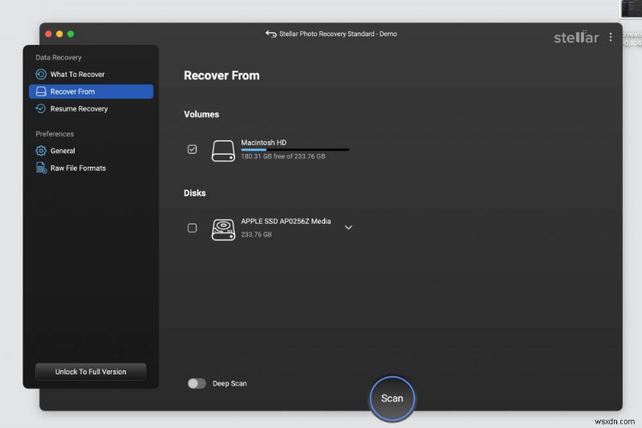Click the Volumes section heading
642x428 pixels.
click(x=201, y=115)
